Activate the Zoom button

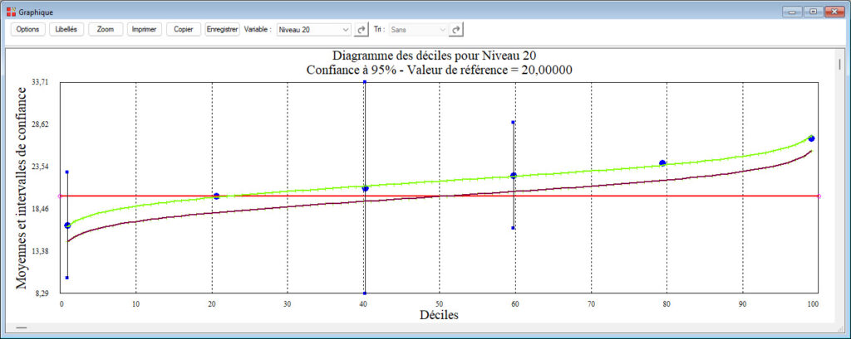coord(106,29)
